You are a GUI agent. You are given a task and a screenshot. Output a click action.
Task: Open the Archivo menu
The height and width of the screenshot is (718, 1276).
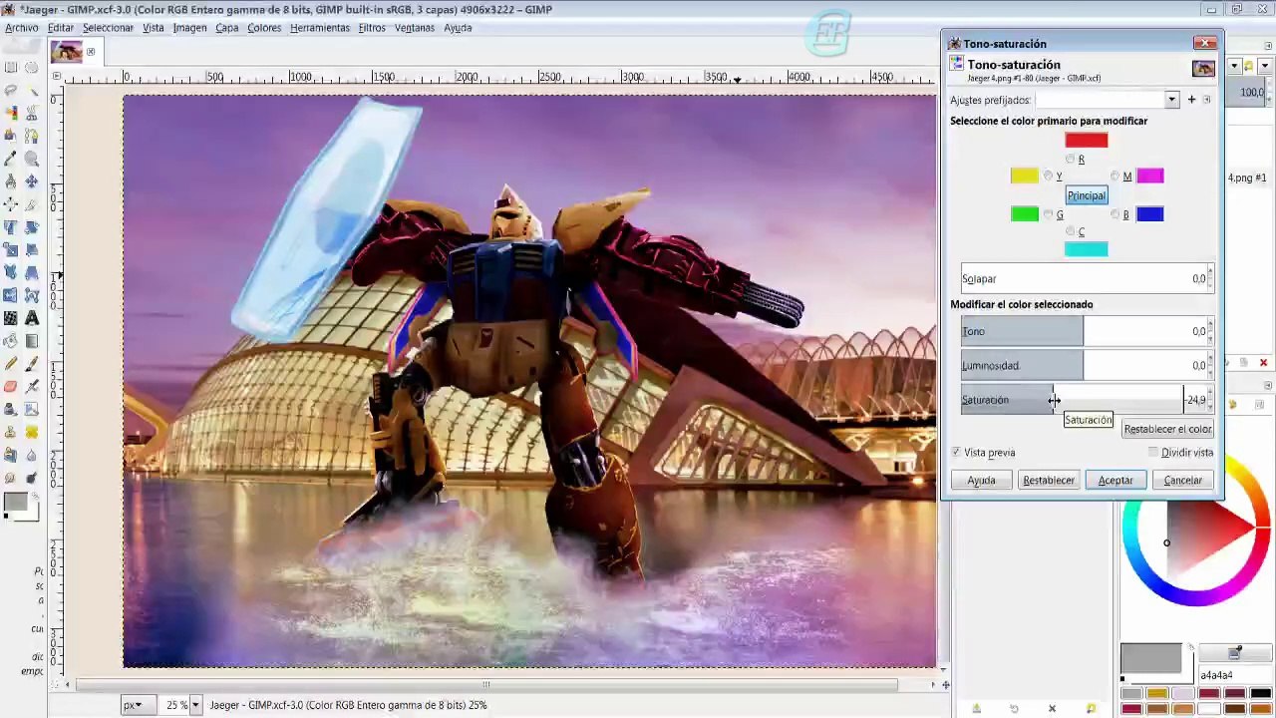[22, 28]
